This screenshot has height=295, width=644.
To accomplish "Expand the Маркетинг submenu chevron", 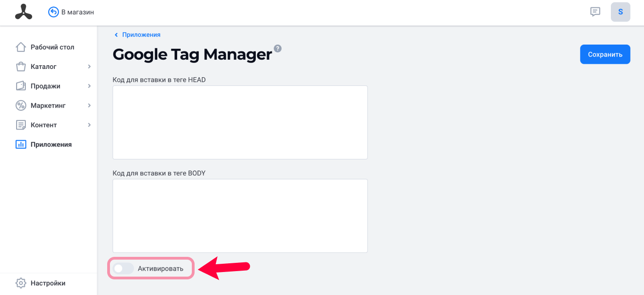I will click(89, 105).
